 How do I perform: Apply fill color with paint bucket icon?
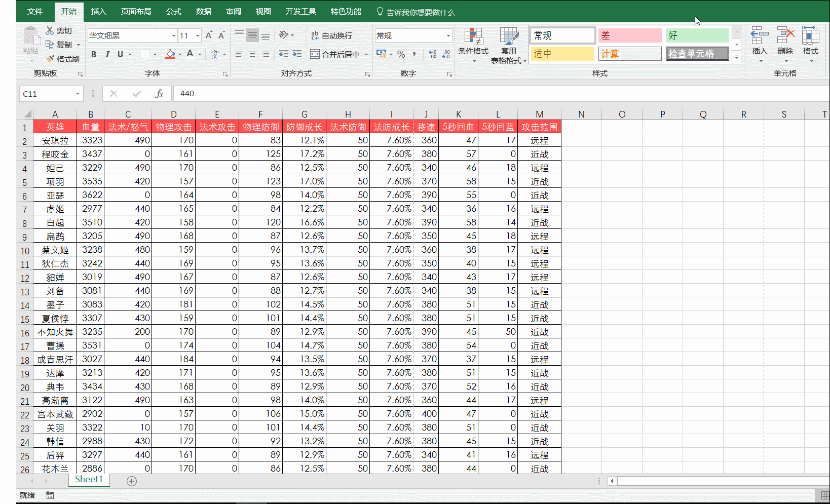tap(170, 54)
